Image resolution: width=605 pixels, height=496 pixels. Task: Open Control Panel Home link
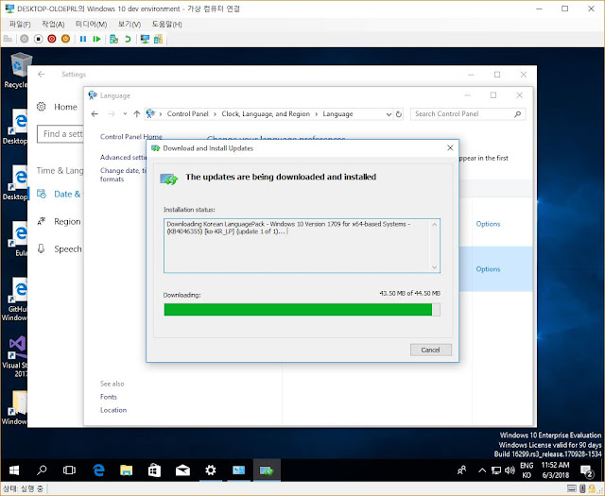tap(131, 137)
